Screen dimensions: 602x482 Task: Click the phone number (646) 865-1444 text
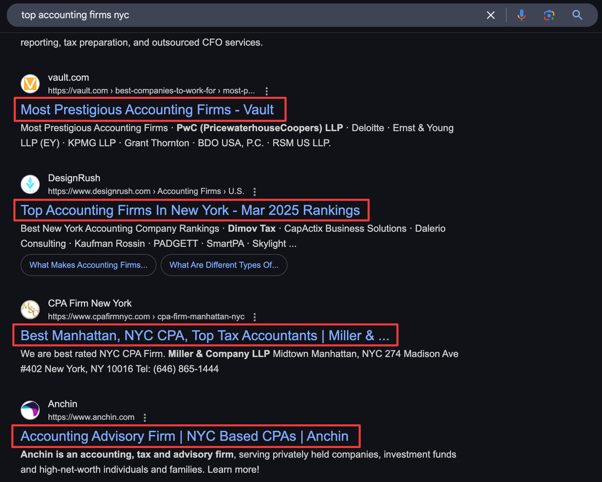click(186, 369)
